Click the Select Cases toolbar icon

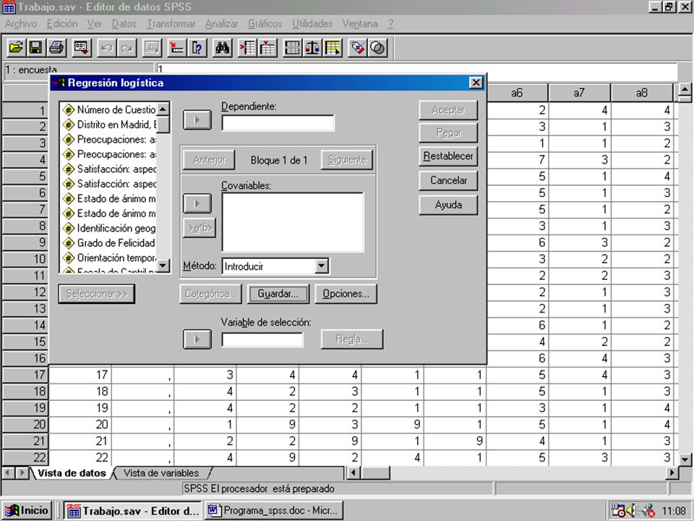(333, 48)
